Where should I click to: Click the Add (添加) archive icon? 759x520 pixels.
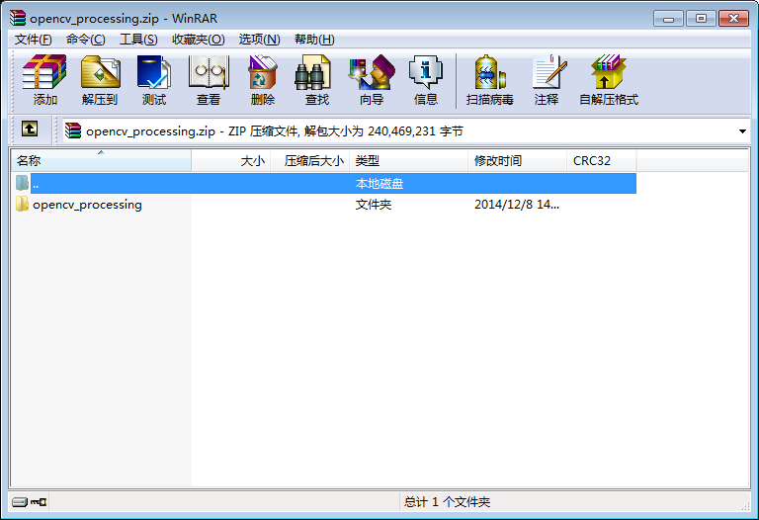pyautogui.click(x=44, y=80)
